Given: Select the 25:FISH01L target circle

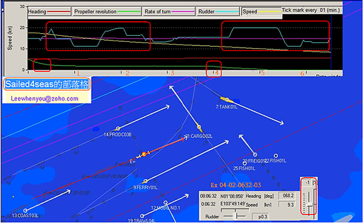Looking at the screenshot, I should click(x=245, y=164).
